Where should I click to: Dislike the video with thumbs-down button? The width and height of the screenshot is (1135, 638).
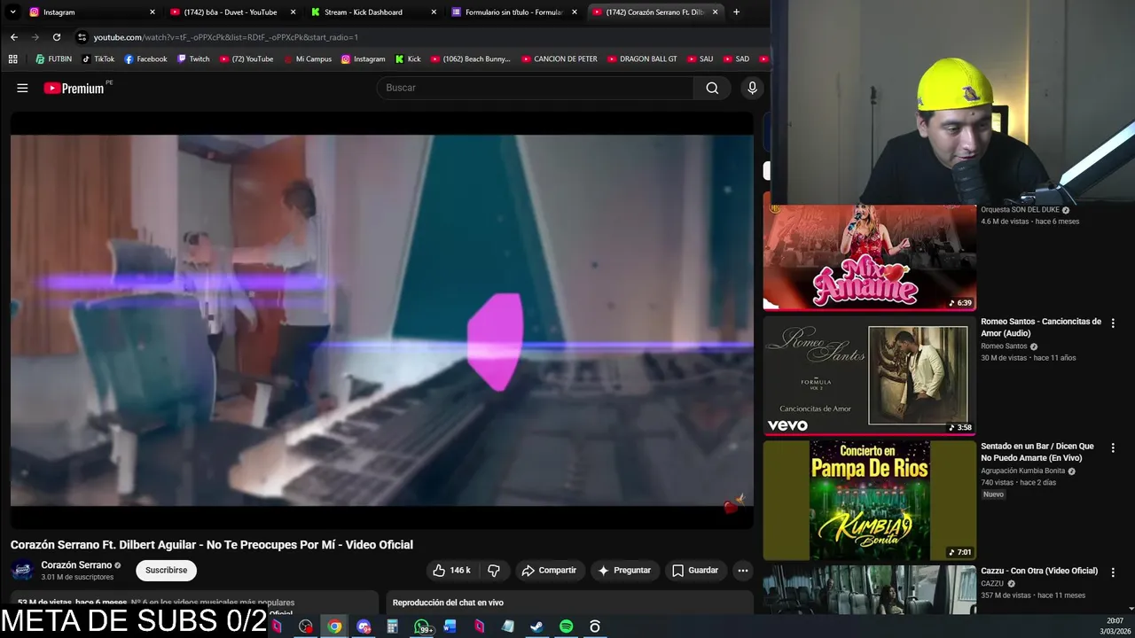(x=494, y=571)
